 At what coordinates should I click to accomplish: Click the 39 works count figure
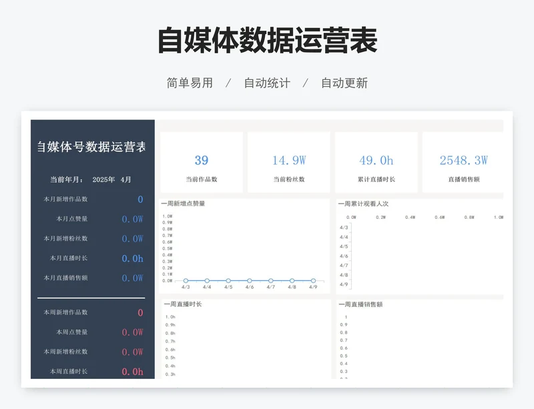[x=202, y=160]
